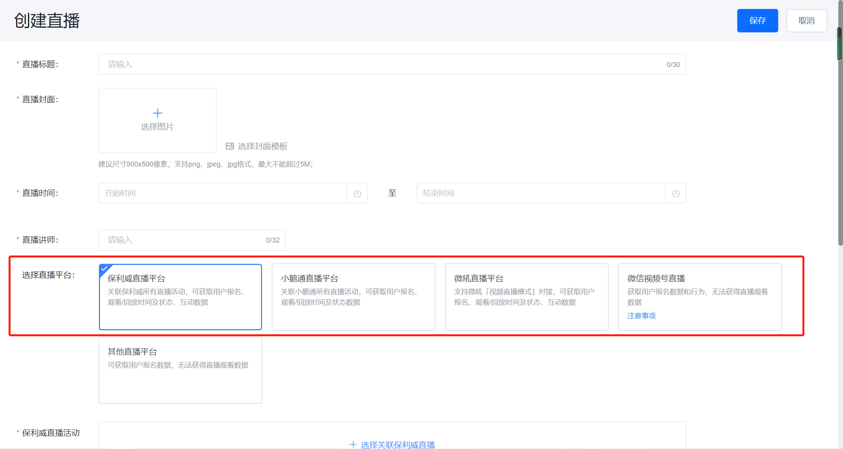This screenshot has width=843, height=449.
Task: Select the 保利威直播平台 card
Action: tap(180, 297)
